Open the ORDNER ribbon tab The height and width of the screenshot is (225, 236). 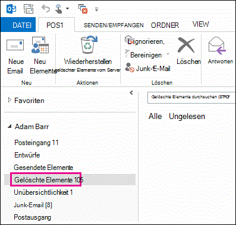point(165,25)
